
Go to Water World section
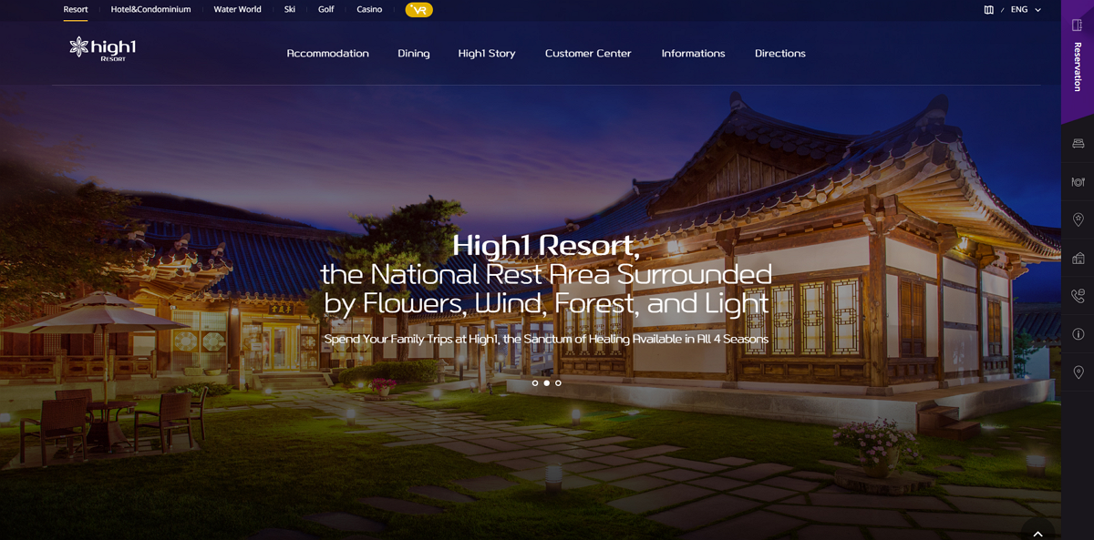[237, 10]
